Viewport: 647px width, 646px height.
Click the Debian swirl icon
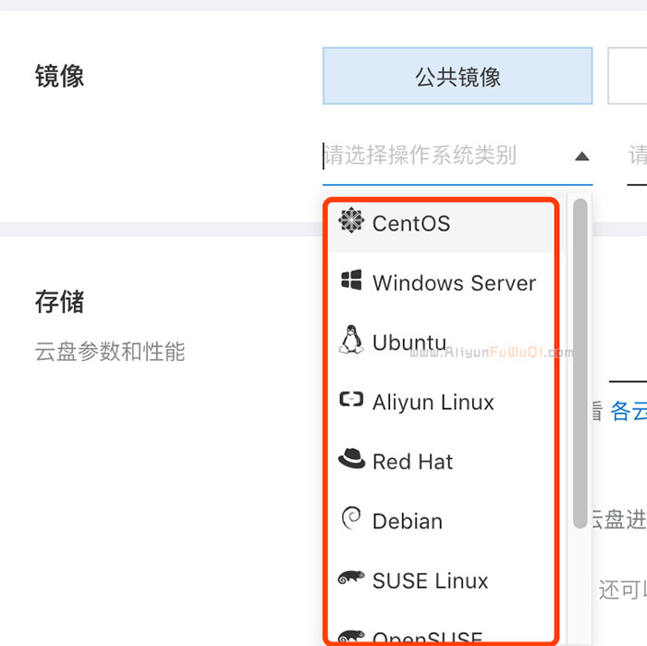pyautogui.click(x=351, y=519)
